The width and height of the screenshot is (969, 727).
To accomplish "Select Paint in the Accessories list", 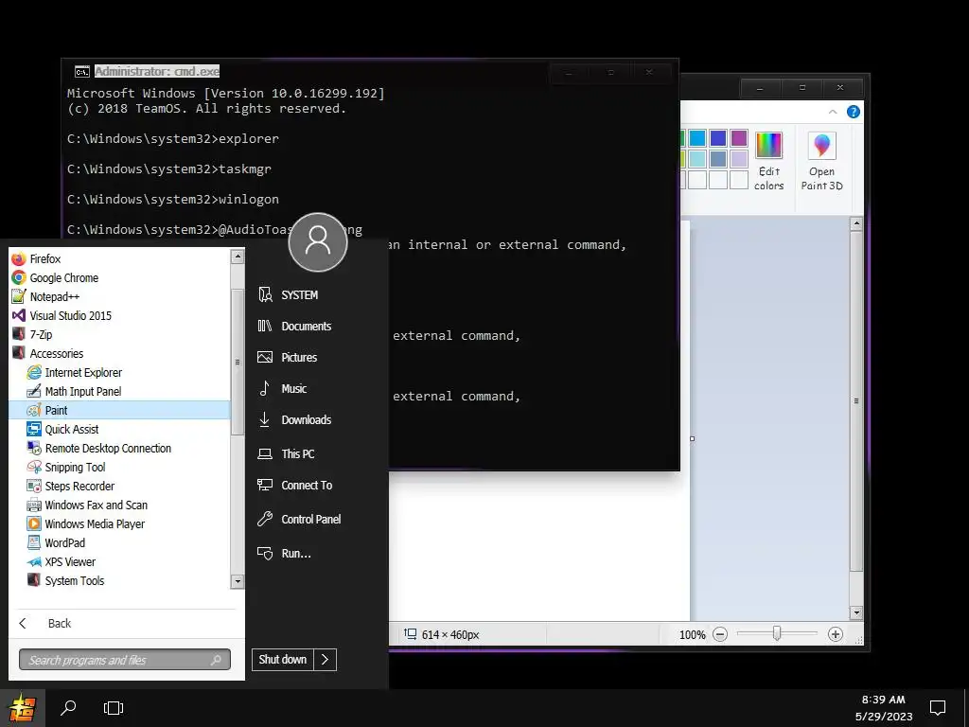I will [x=119, y=411].
